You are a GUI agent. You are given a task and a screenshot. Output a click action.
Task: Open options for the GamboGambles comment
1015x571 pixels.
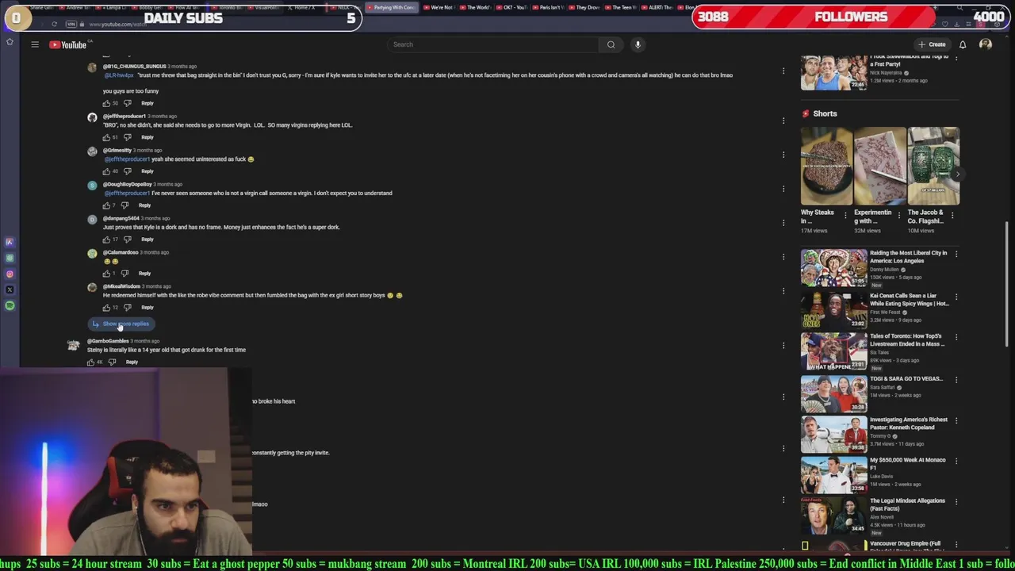click(x=783, y=346)
